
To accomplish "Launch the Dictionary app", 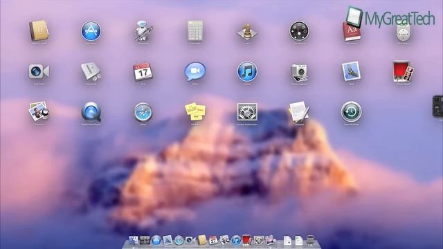I will (x=351, y=32).
